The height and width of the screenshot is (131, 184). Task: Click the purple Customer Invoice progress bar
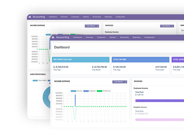coord(160,101)
